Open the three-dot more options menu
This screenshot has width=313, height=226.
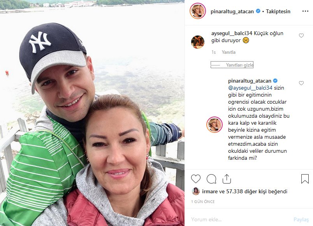pos(305,11)
